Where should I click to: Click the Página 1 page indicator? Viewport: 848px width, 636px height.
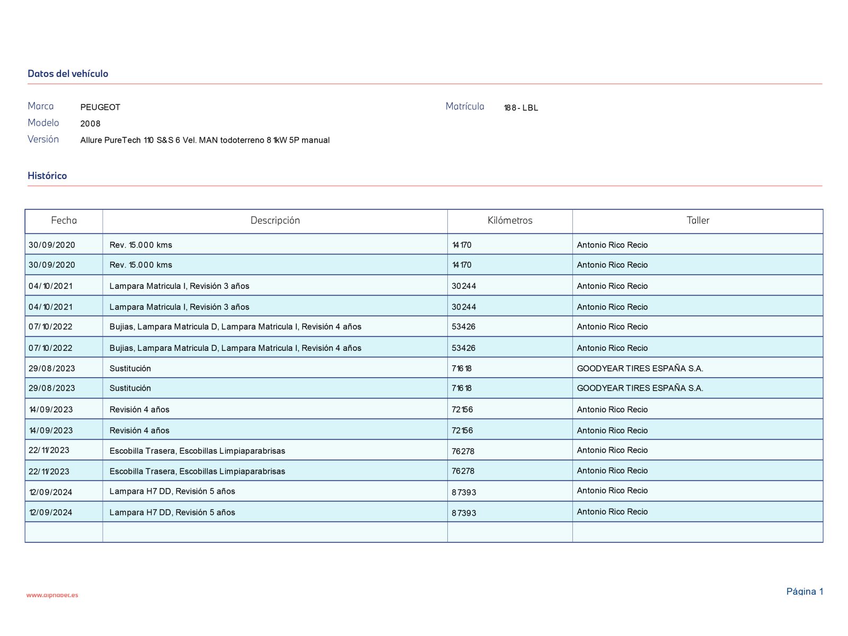[804, 591]
